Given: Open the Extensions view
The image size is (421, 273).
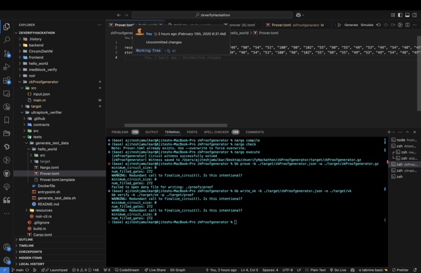Looking at the screenshot, I should [x=7, y=80].
